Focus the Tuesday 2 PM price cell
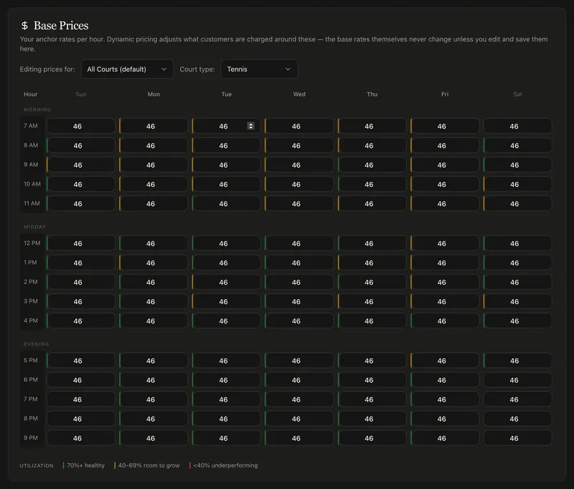This screenshot has width=574, height=489. tap(226, 282)
